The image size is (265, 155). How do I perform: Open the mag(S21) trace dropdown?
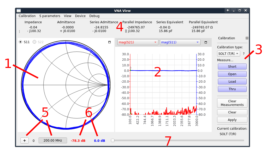[x=138, y=42]
